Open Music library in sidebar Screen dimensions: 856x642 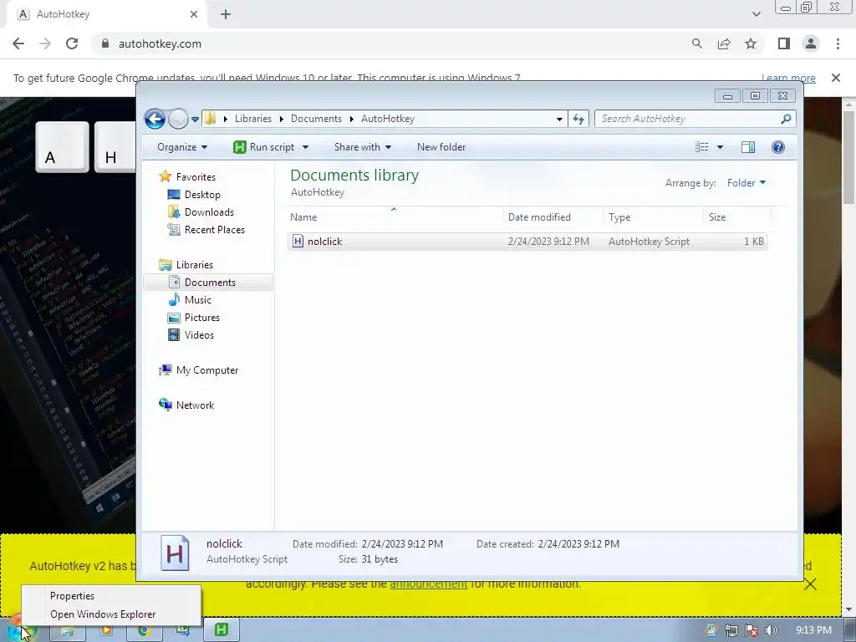[x=197, y=300]
